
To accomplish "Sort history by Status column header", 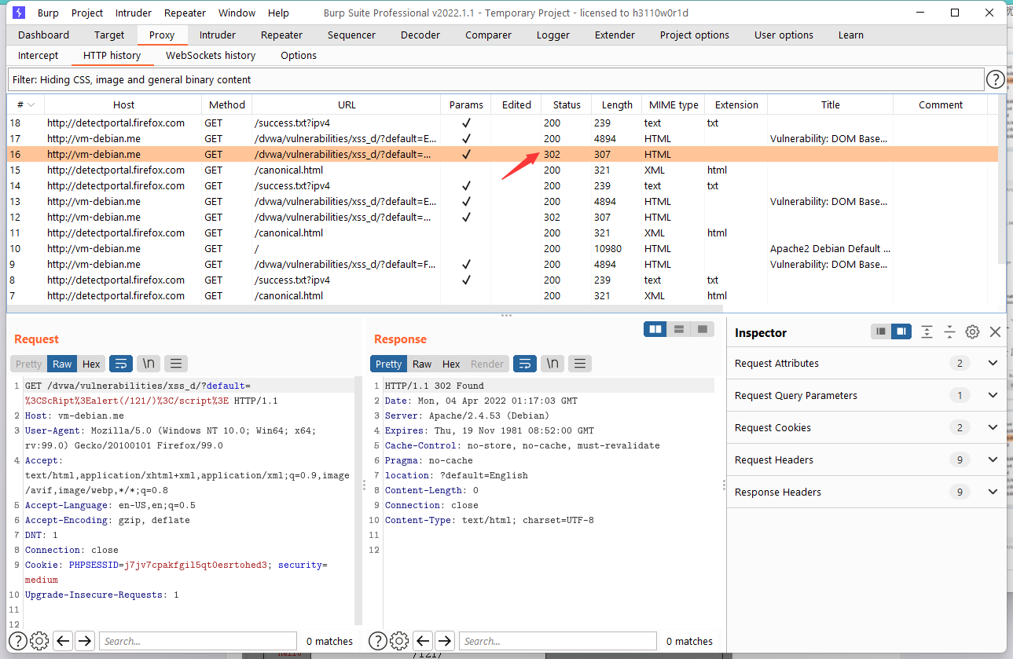I will click(567, 104).
